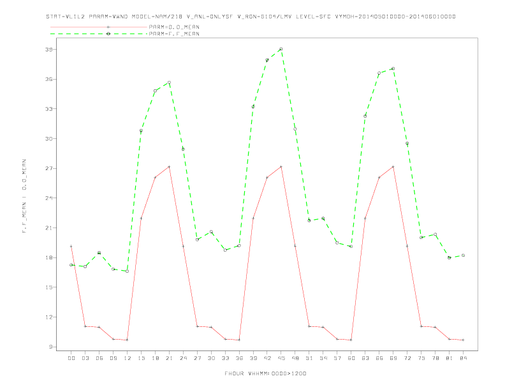Click x-axis forecast hour label 03
The width and height of the screenshot is (505, 390).
click(85, 358)
